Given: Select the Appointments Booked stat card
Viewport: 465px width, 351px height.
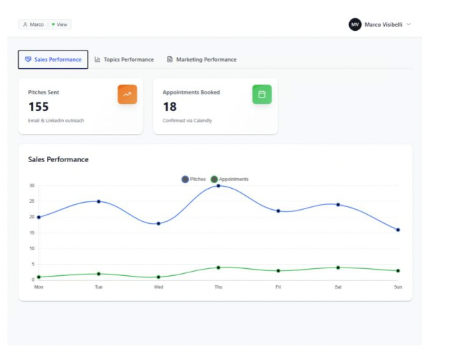Looking at the screenshot, I should click(215, 106).
